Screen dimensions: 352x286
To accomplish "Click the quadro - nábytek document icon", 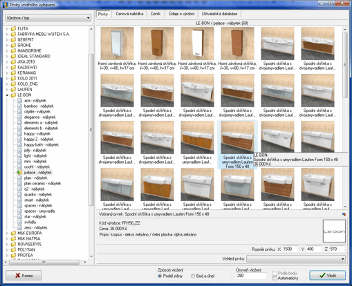I will coord(20,194).
